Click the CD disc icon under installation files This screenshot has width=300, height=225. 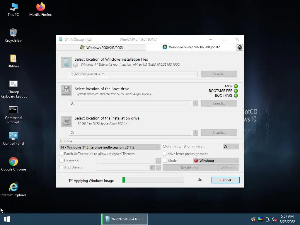coord(76,65)
